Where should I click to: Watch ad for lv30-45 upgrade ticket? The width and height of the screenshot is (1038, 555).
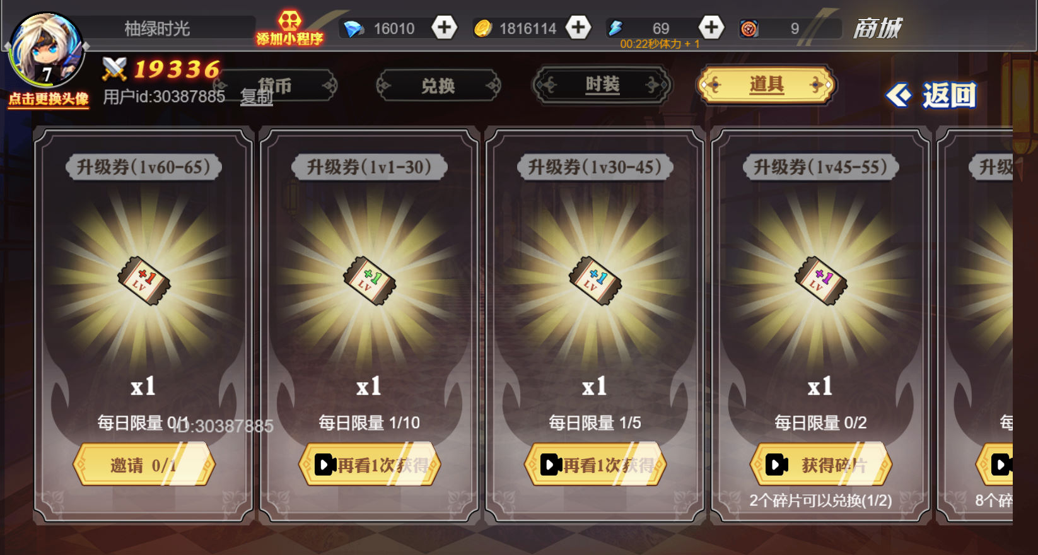[x=595, y=465]
